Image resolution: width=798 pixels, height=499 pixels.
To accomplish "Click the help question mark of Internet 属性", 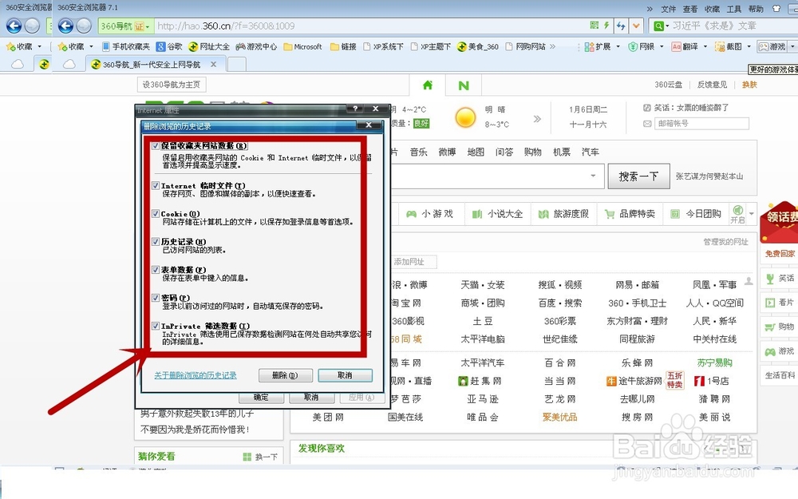I will pyautogui.click(x=355, y=109).
